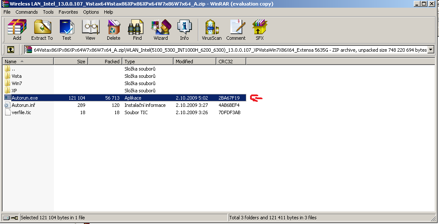Select the Win7 folder

[17, 83]
